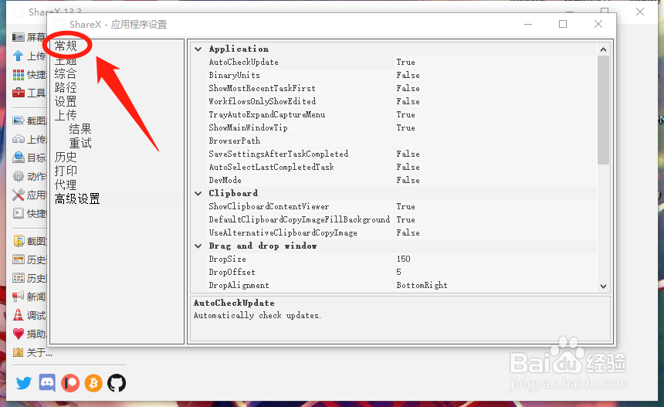The width and height of the screenshot is (664, 407).
Task: Click the screen capture camera icon
Action: (x=19, y=37)
